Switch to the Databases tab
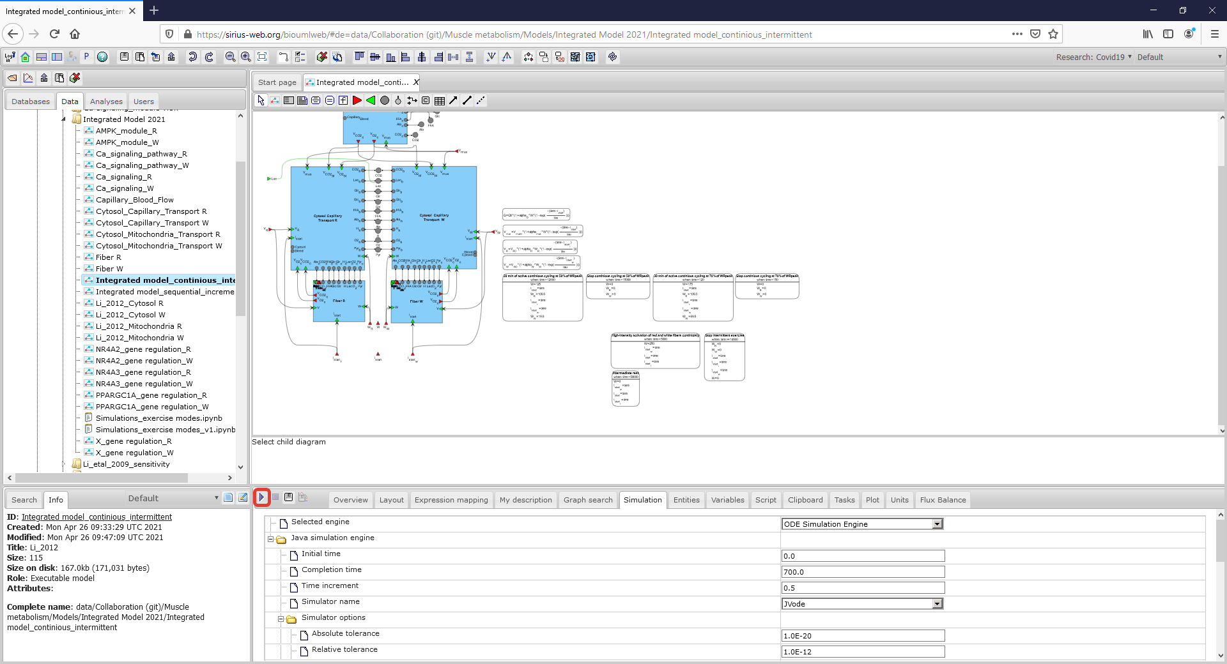This screenshot has width=1227, height=664. point(30,101)
